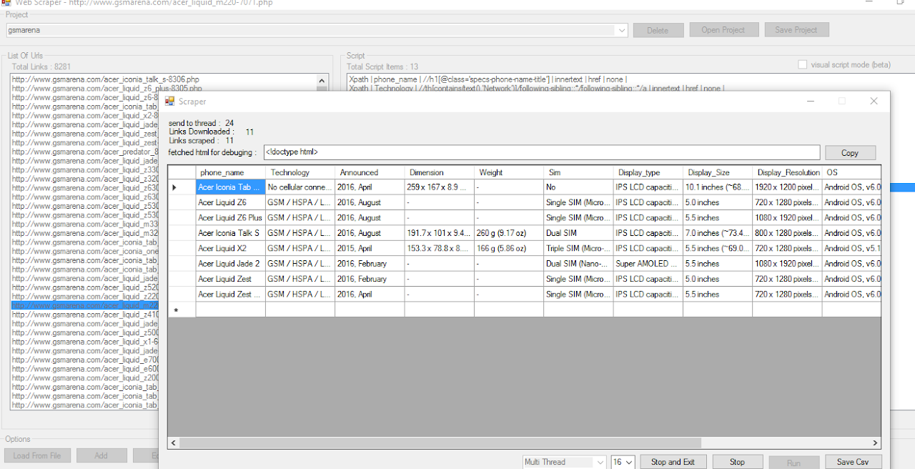Open the Multi Thread mode dropdown
The image size is (915, 469).
point(600,462)
